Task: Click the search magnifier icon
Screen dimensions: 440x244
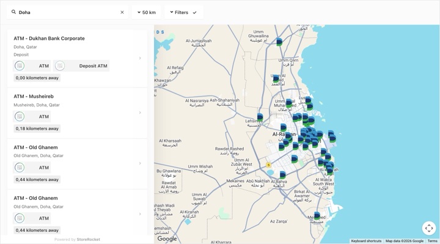Action: click(13, 12)
